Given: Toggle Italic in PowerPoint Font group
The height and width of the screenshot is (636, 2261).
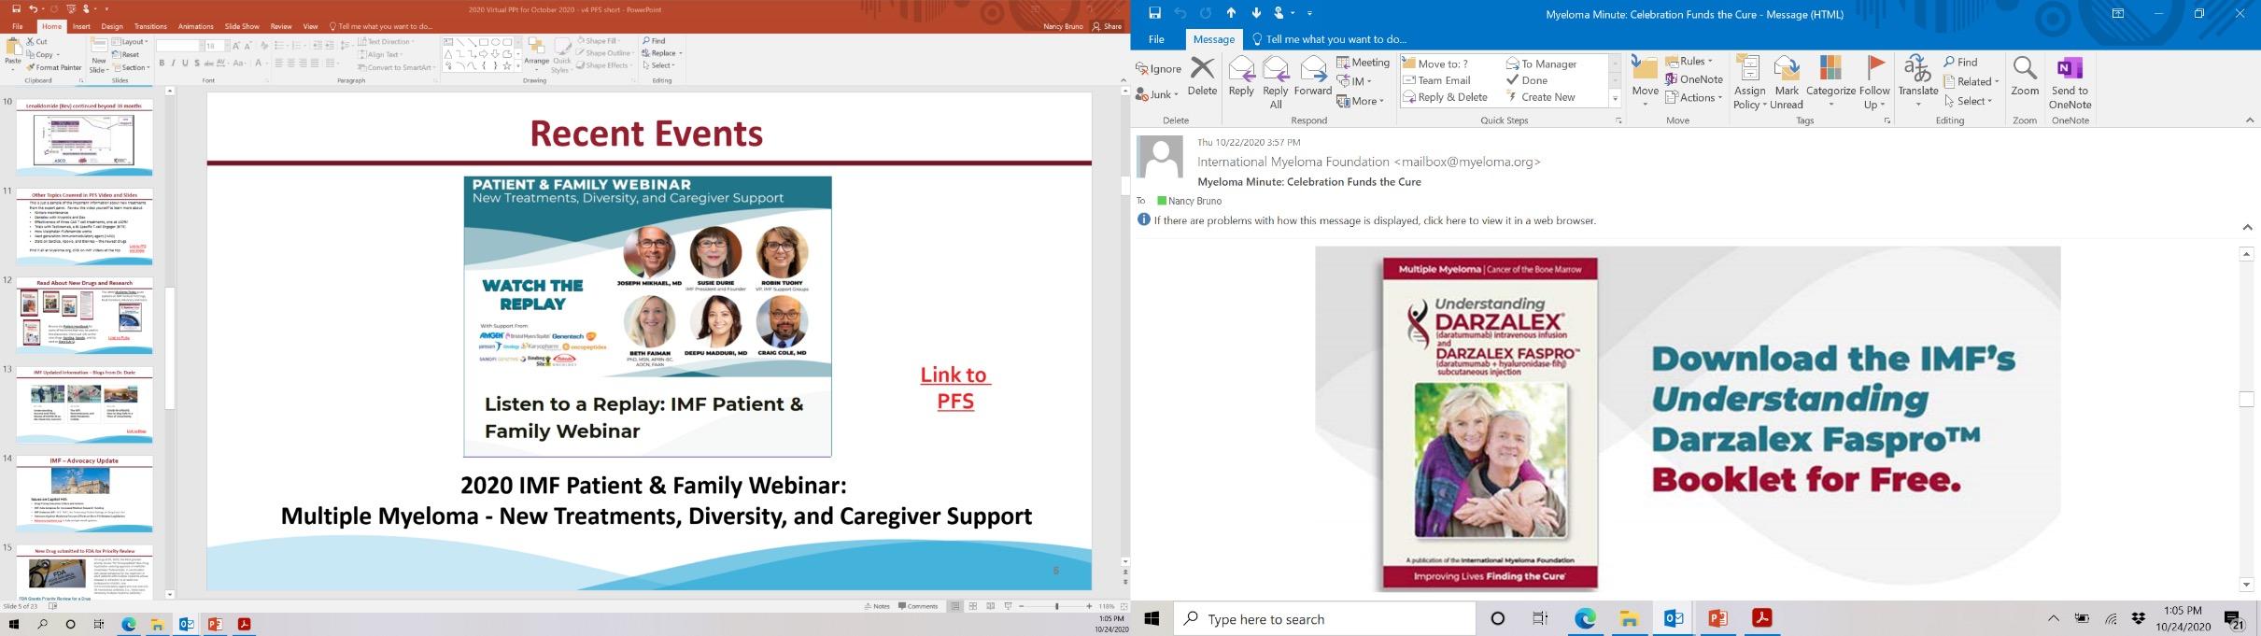Looking at the screenshot, I should coord(174,64).
